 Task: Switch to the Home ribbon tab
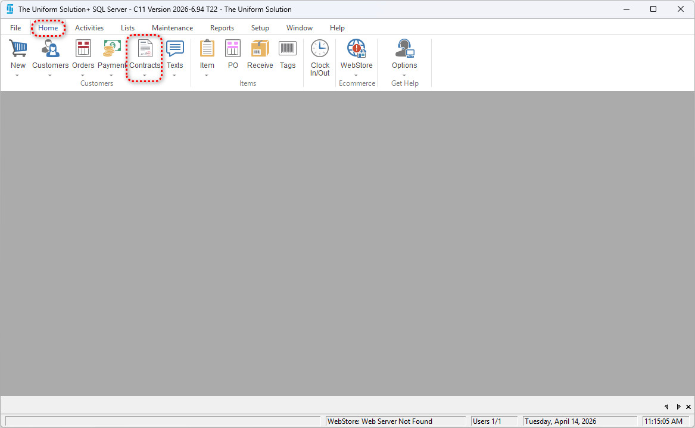tap(48, 28)
